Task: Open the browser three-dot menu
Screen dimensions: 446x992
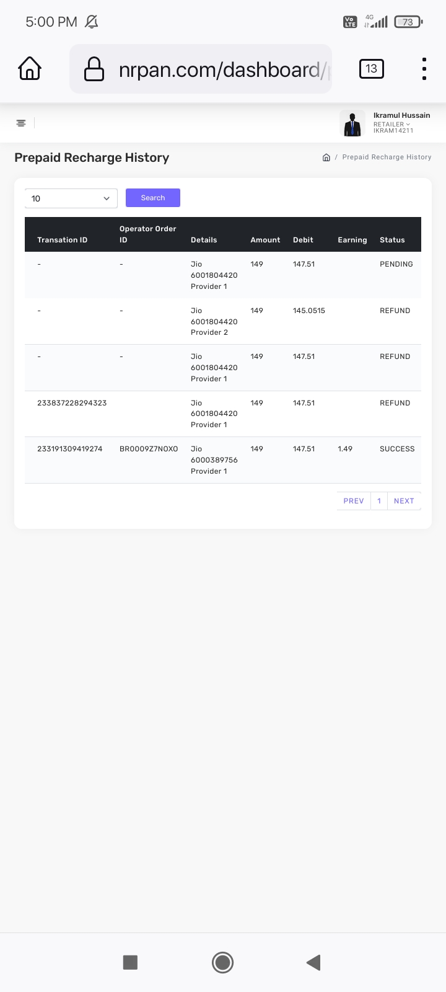Action: click(424, 69)
